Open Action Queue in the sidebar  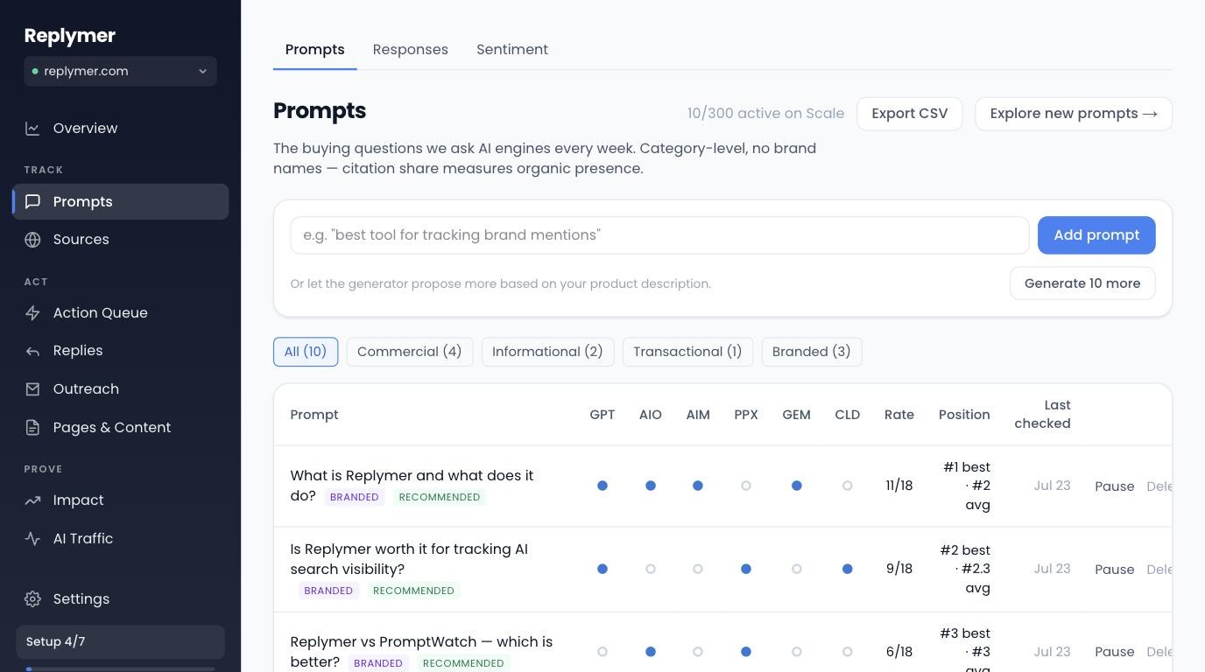click(120, 313)
